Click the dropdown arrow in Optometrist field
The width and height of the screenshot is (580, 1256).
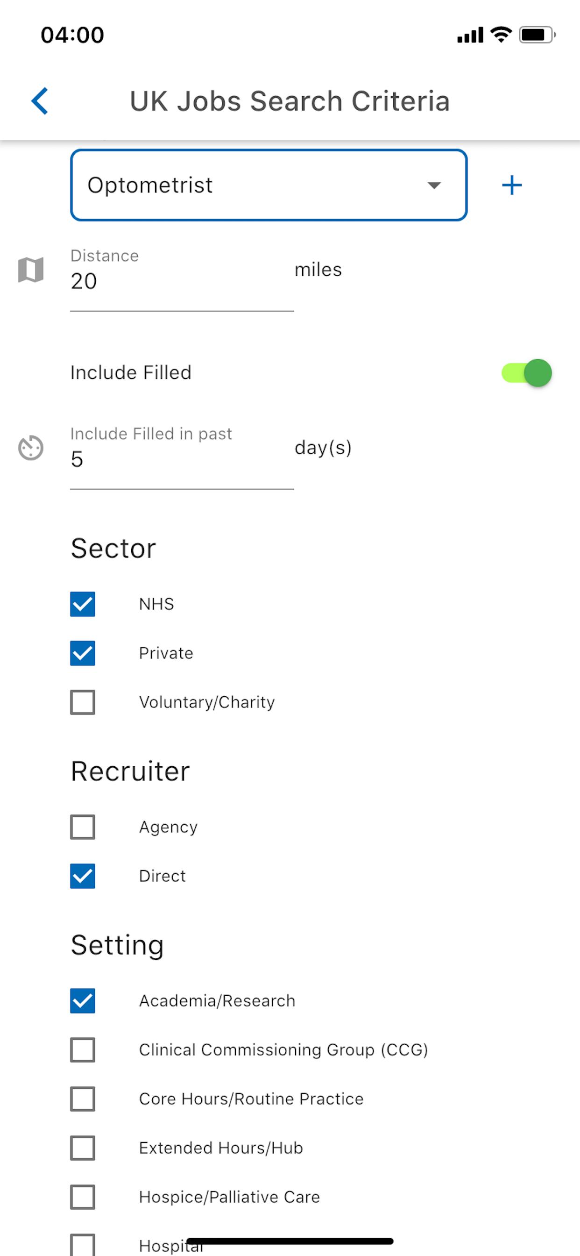click(434, 186)
